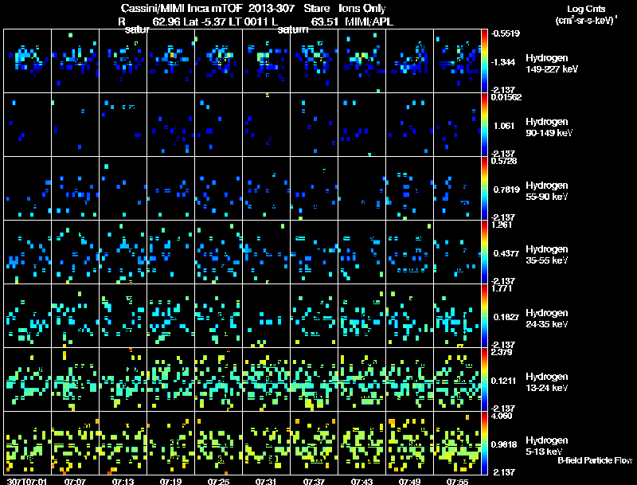Click the colorbar beside Hydrogen 35-55 keV

pyautogui.click(x=484, y=252)
